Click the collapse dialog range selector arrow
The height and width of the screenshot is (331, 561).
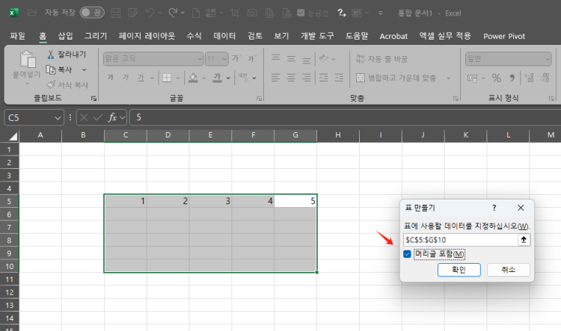[524, 240]
